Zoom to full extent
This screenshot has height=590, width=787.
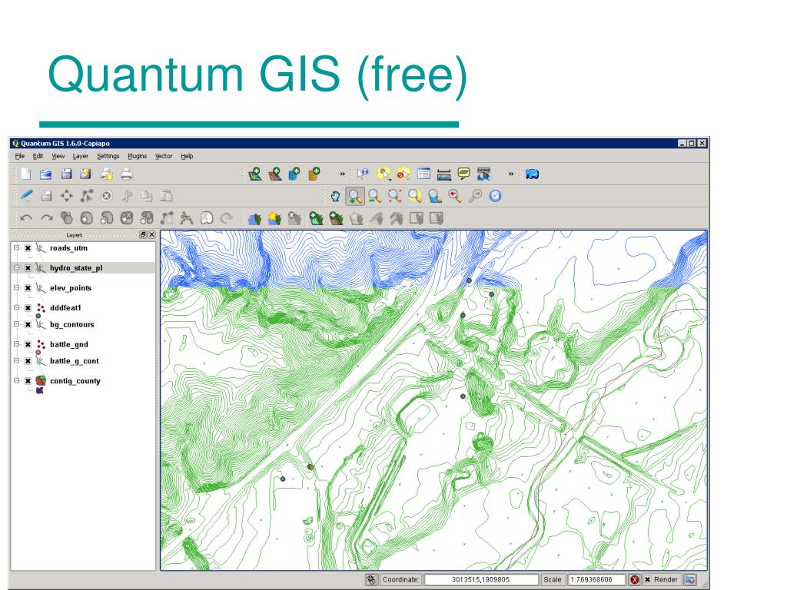(394, 196)
